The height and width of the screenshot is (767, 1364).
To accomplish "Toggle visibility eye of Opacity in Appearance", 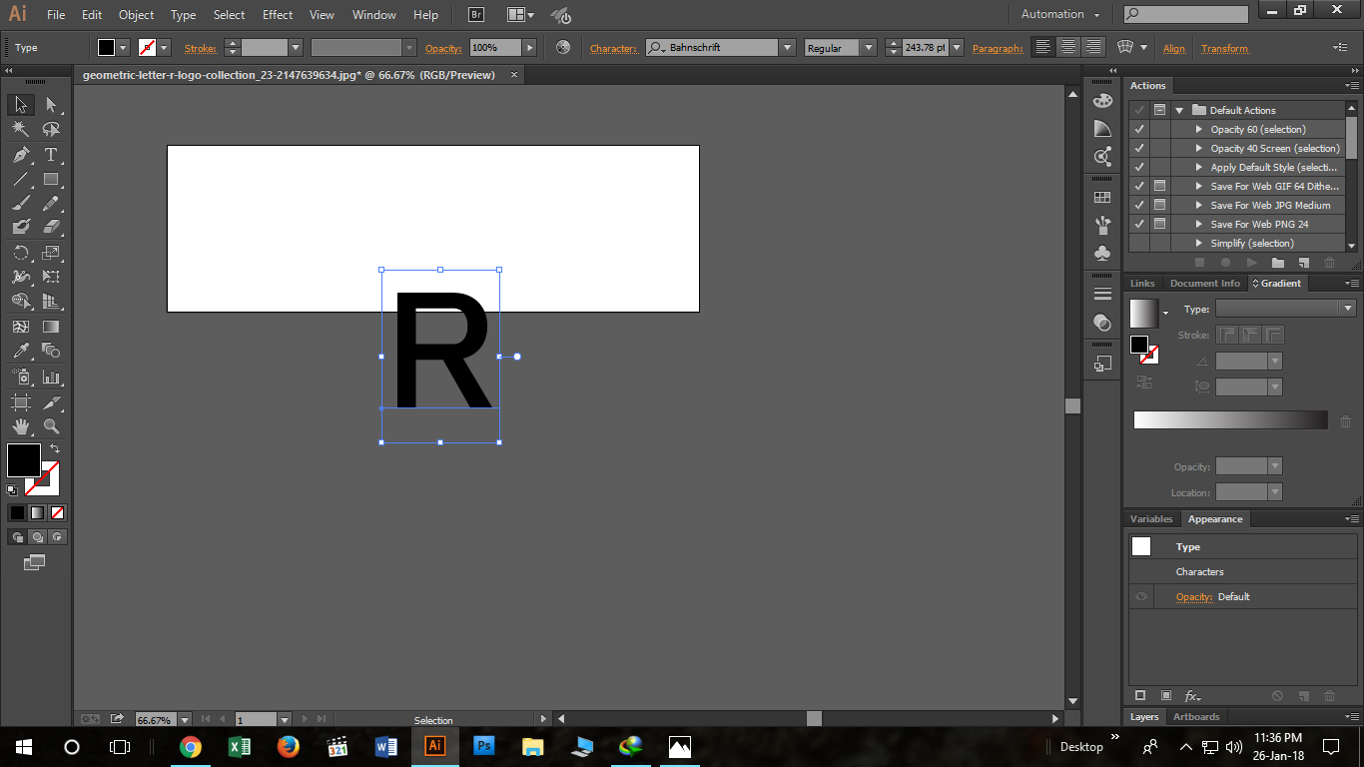I will tap(1141, 596).
